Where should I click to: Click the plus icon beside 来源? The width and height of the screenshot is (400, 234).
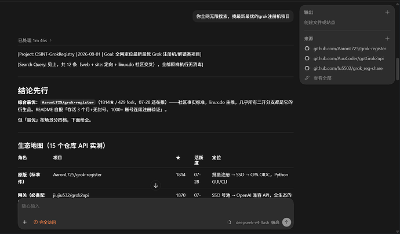(387, 38)
